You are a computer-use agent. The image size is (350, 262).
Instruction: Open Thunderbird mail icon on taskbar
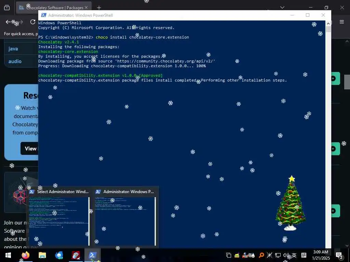tap(59, 255)
